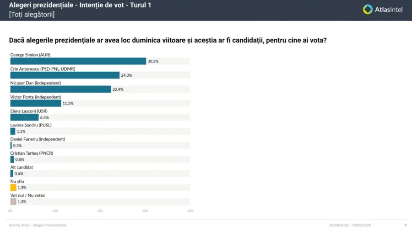Image resolution: width=412 pixels, height=231 pixels.
Task: Click the 'Alt candidat' label
Action: coord(22,167)
